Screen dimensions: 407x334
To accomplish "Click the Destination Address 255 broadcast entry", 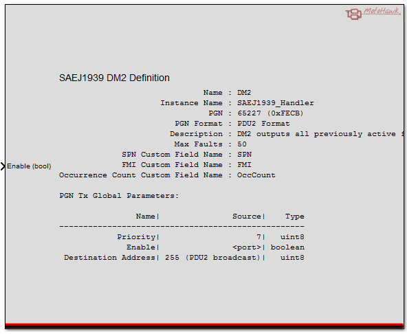I will [x=212, y=258].
